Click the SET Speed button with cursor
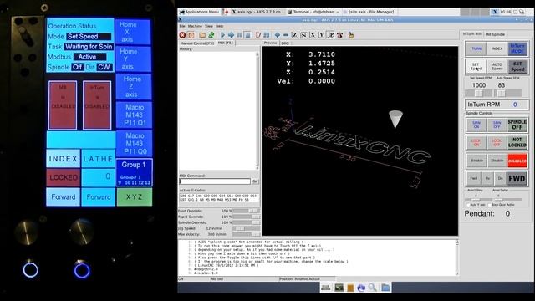 click(x=476, y=66)
